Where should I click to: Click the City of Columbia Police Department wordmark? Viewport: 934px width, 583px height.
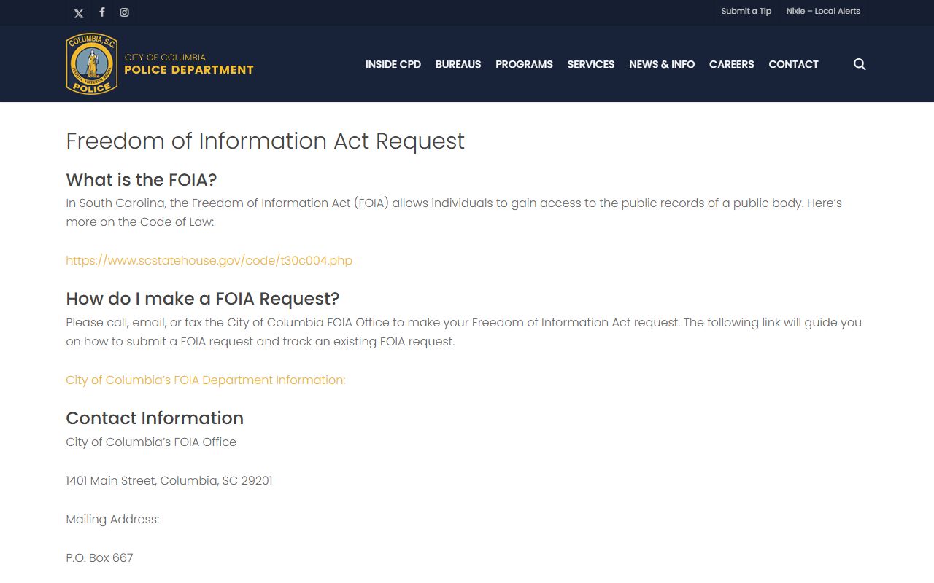[x=189, y=64]
